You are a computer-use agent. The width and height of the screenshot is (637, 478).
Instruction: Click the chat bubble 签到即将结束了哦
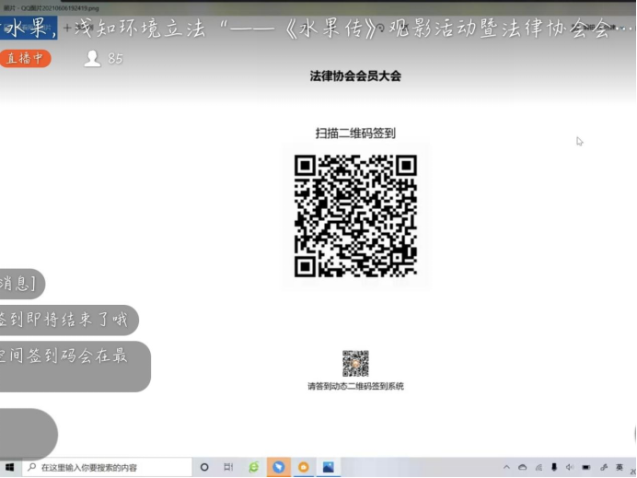click(x=69, y=320)
